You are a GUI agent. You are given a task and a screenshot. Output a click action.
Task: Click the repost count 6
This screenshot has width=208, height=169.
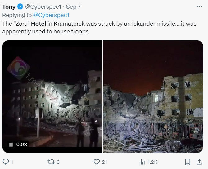(x=58, y=162)
